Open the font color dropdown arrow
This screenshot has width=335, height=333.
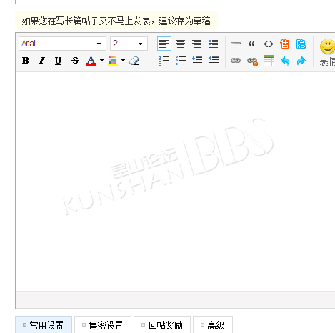pos(101,61)
